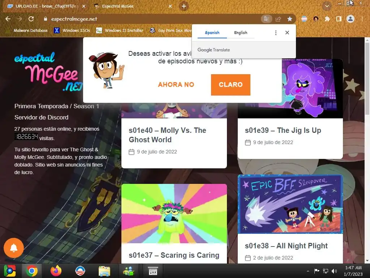Open the Servidor de Discord link
Screen dimensions: 370x278
(41, 118)
